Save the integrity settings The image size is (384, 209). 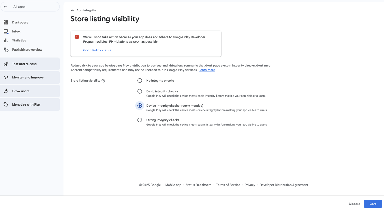tap(373, 204)
